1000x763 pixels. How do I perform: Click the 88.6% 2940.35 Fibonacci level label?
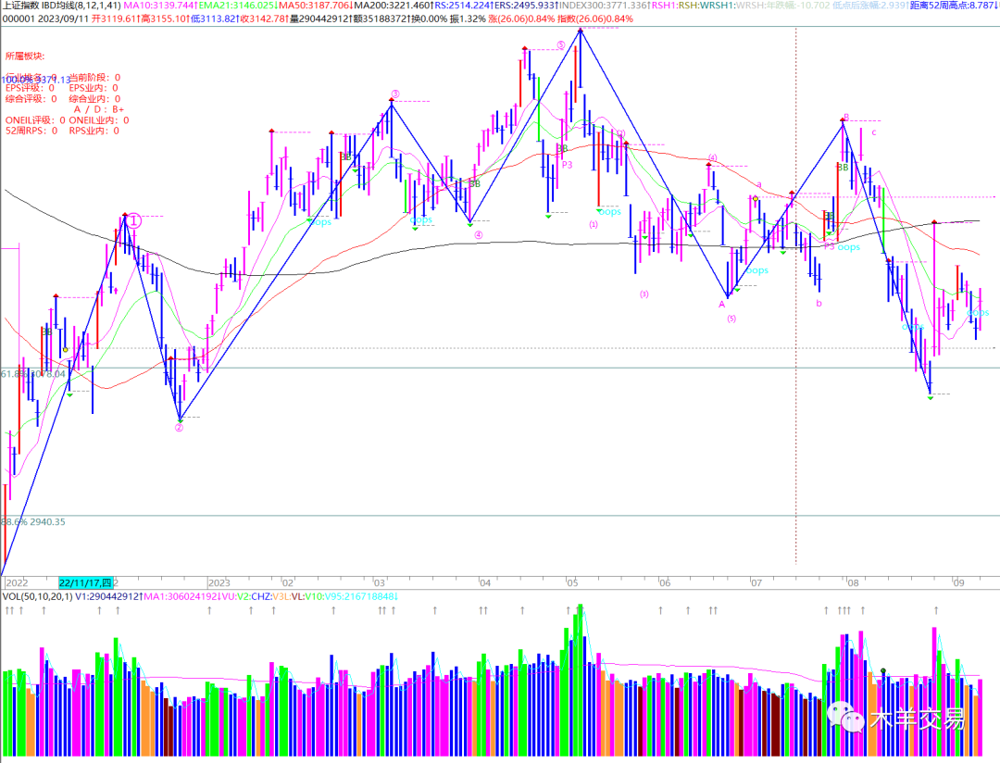coord(33,522)
